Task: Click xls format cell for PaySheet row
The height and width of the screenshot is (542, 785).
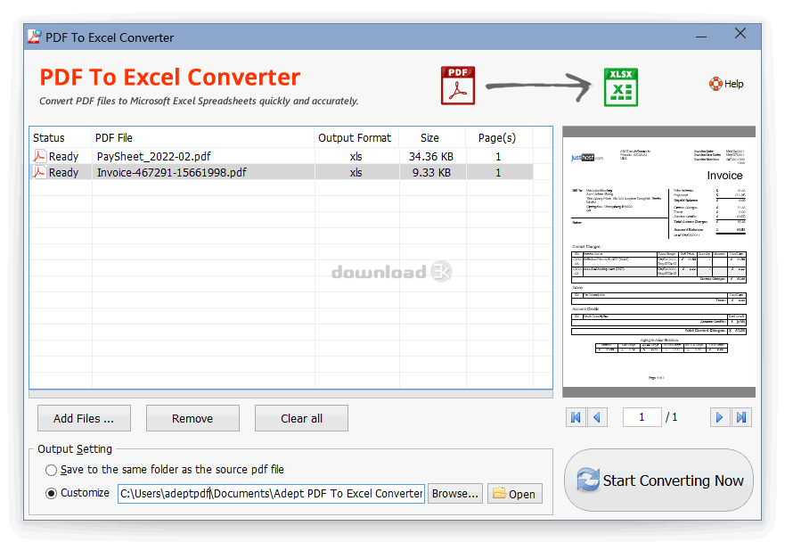Action: click(x=356, y=156)
